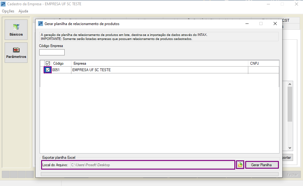
Task: Select the EMPRESA UF SC TESTE row
Action: 160,70
